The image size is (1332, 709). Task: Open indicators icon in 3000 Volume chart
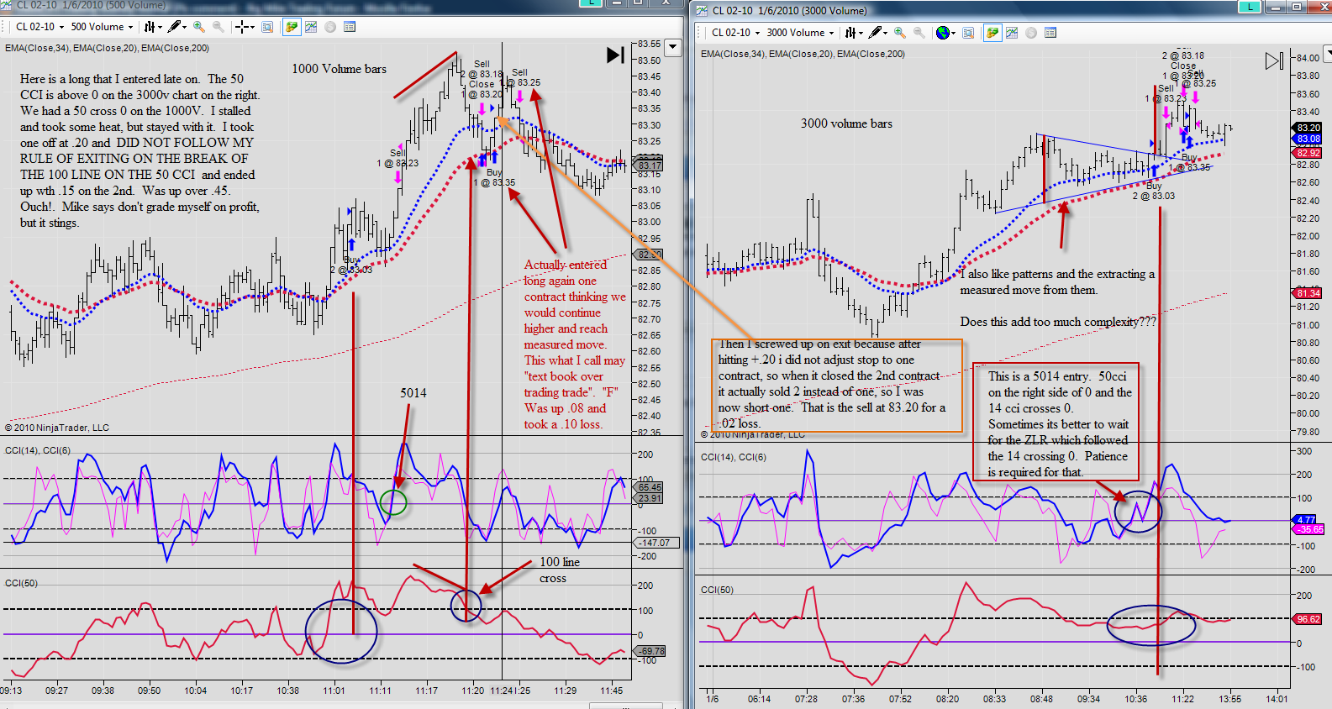click(x=1012, y=33)
